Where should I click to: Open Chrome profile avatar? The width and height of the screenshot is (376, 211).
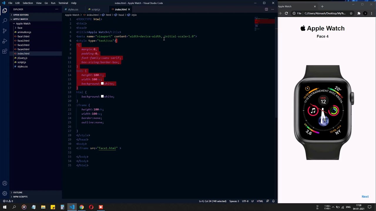click(365, 13)
